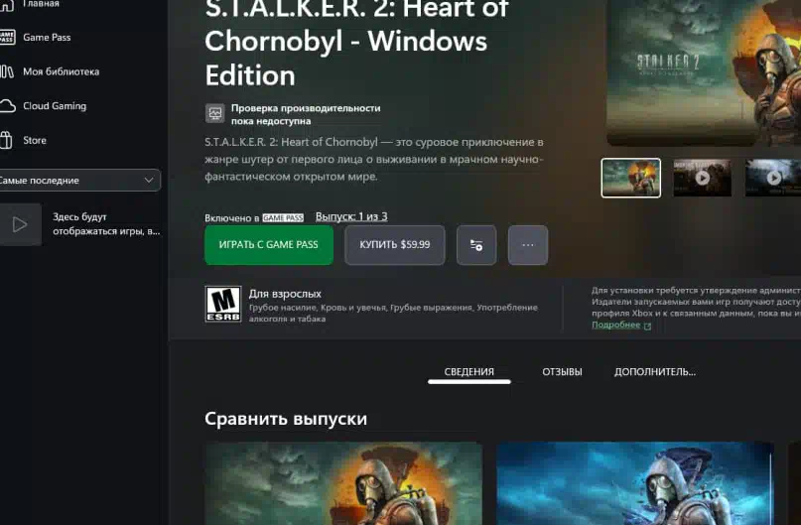Click the Для взрослых rating text
This screenshot has height=525, width=801.
[285, 294]
